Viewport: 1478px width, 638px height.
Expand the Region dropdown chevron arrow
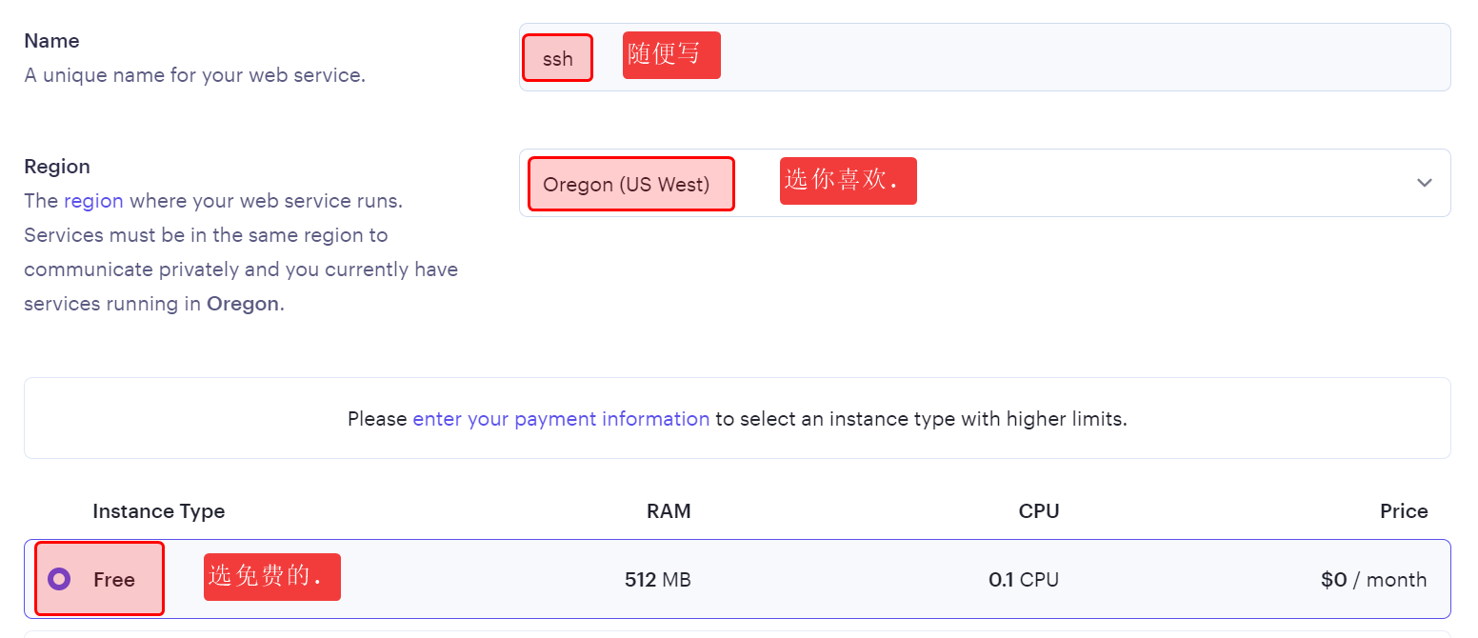(x=1424, y=183)
